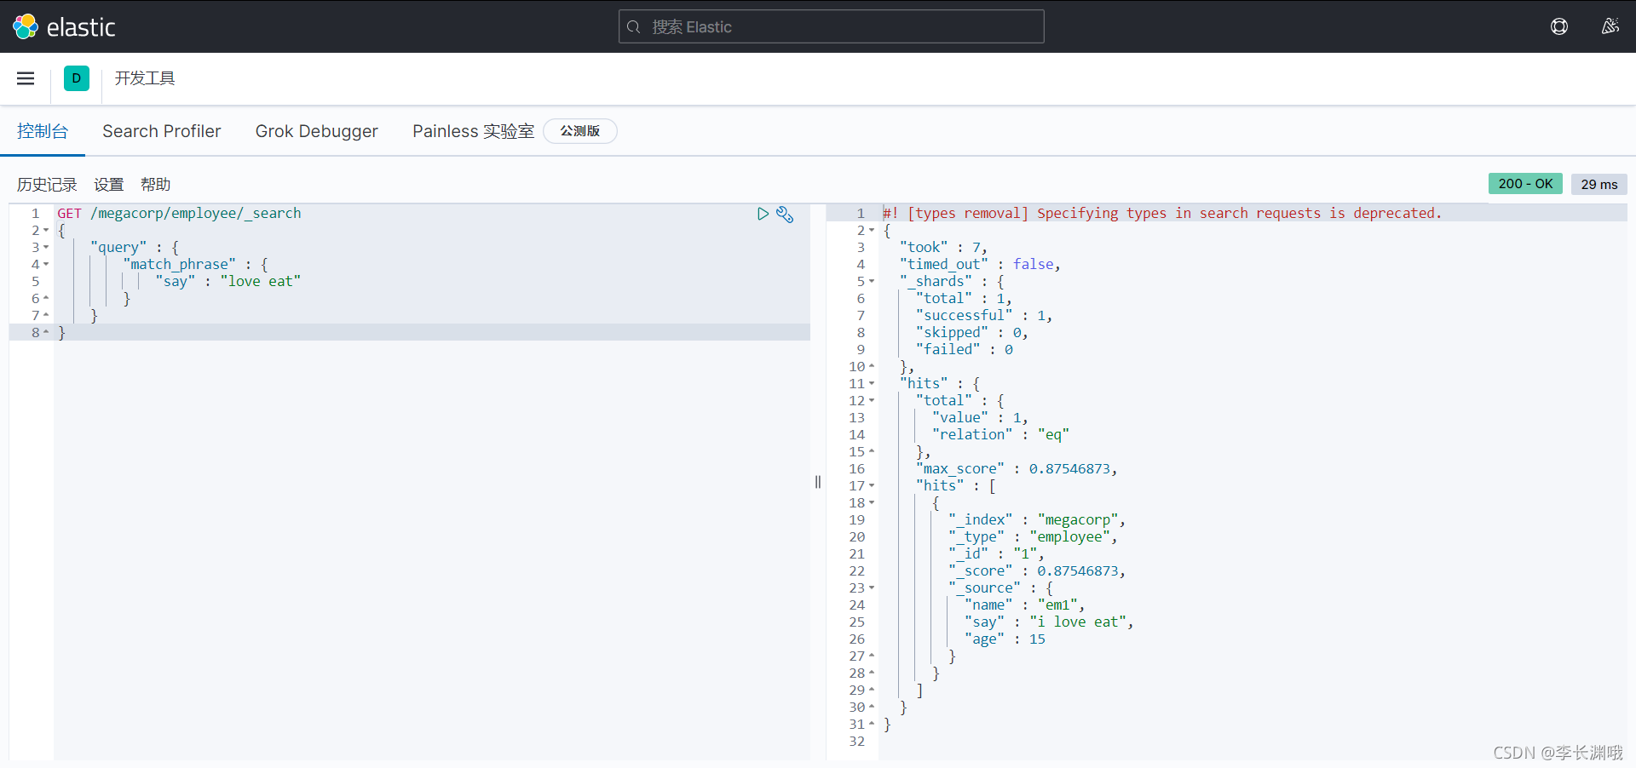
Task: Click the "timed_out" : false line
Action: (980, 265)
